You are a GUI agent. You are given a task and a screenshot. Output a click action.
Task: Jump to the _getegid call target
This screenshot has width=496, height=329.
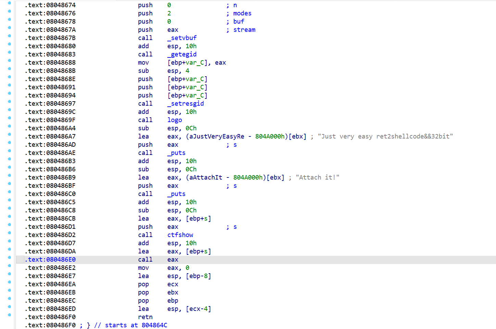(182, 54)
